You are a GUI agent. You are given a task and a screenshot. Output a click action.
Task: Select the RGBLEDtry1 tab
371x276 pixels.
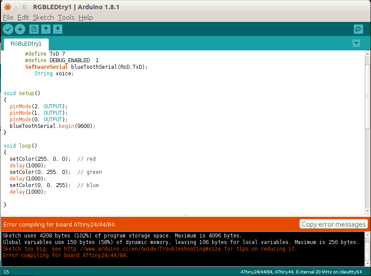tap(26, 44)
